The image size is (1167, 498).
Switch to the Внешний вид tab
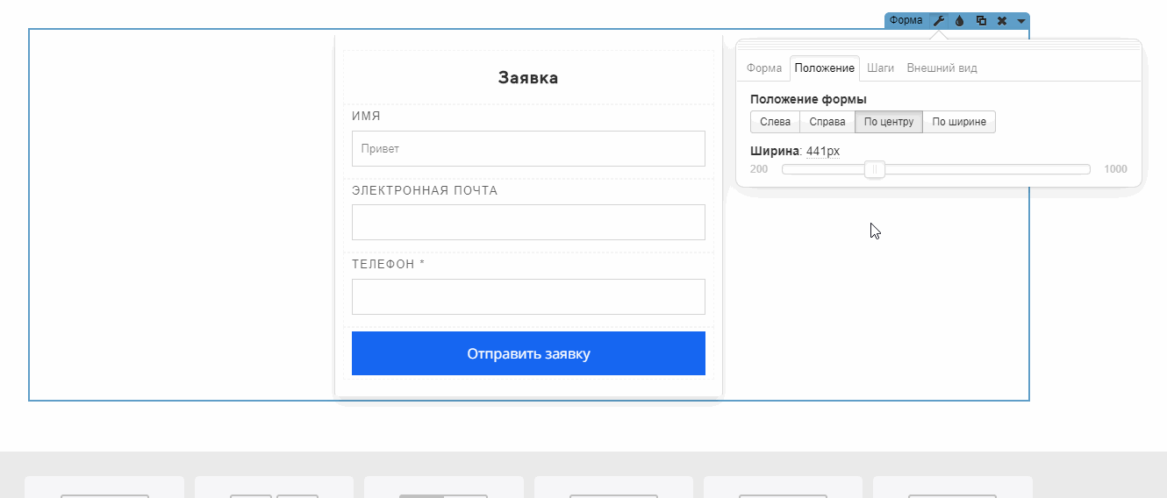tap(941, 68)
